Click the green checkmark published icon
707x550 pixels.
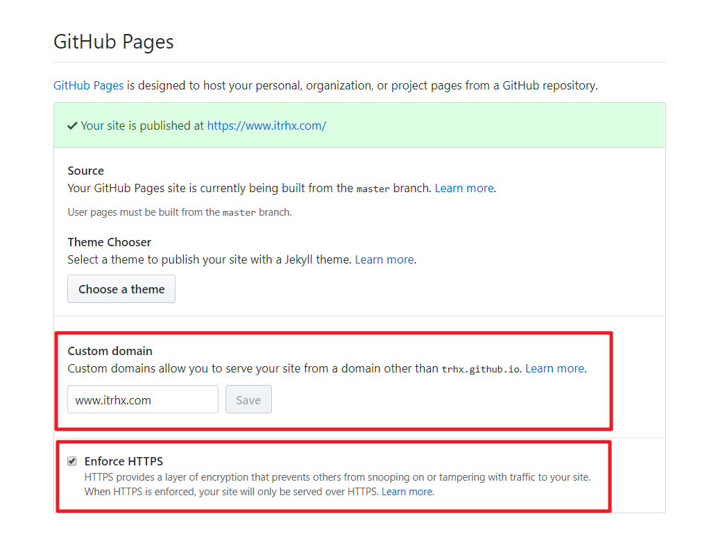pyautogui.click(x=72, y=126)
